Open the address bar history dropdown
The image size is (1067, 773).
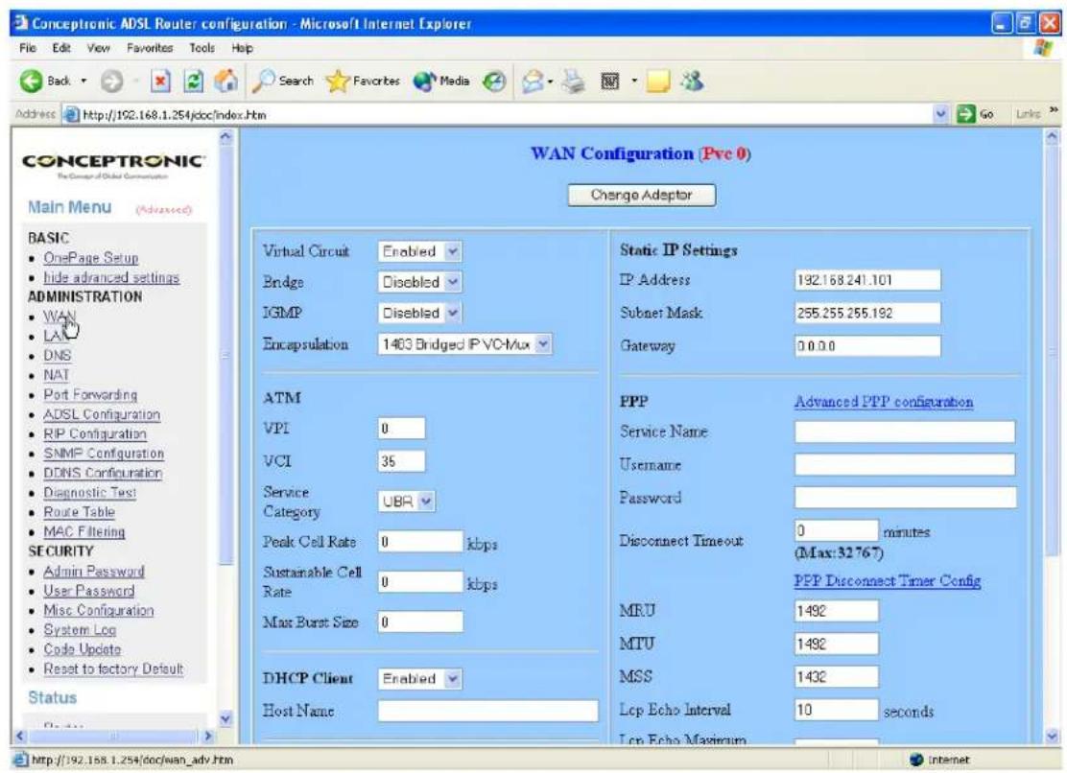(x=942, y=114)
